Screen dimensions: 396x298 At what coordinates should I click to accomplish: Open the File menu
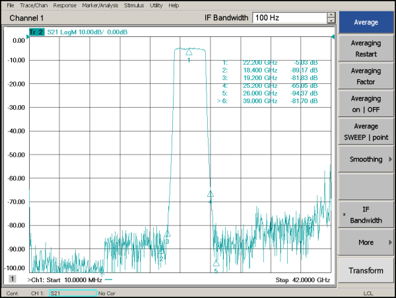click(x=11, y=5)
